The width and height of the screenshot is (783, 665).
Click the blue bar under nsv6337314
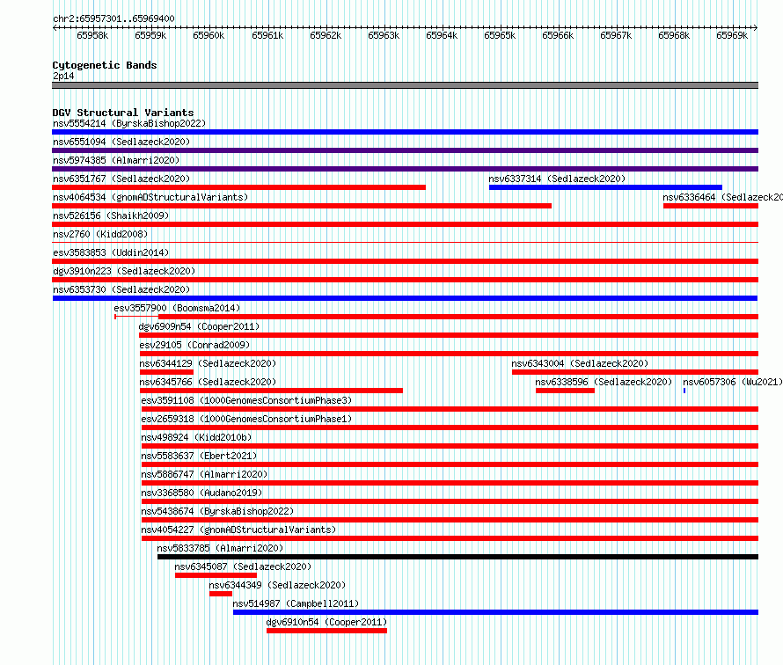click(605, 187)
